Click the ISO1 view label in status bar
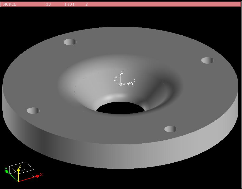Image resolution: width=242 pixels, height=189 pixels. pyautogui.click(x=69, y=4)
